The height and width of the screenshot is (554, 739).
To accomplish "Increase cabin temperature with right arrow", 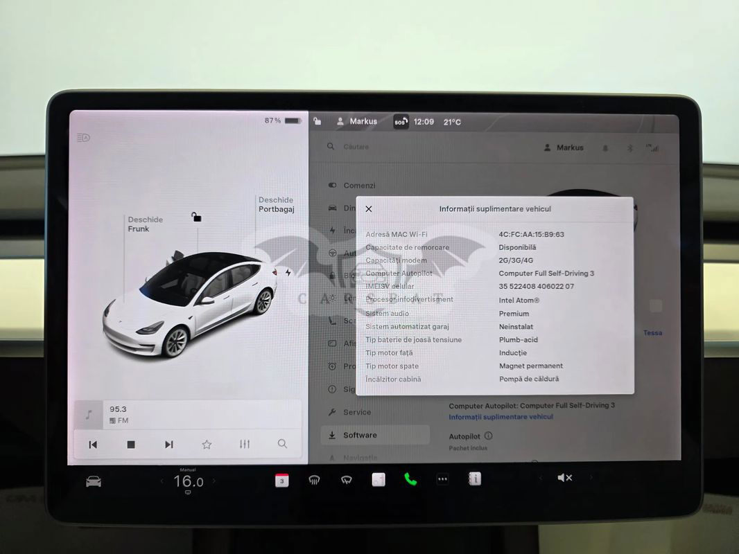I will pos(214,481).
